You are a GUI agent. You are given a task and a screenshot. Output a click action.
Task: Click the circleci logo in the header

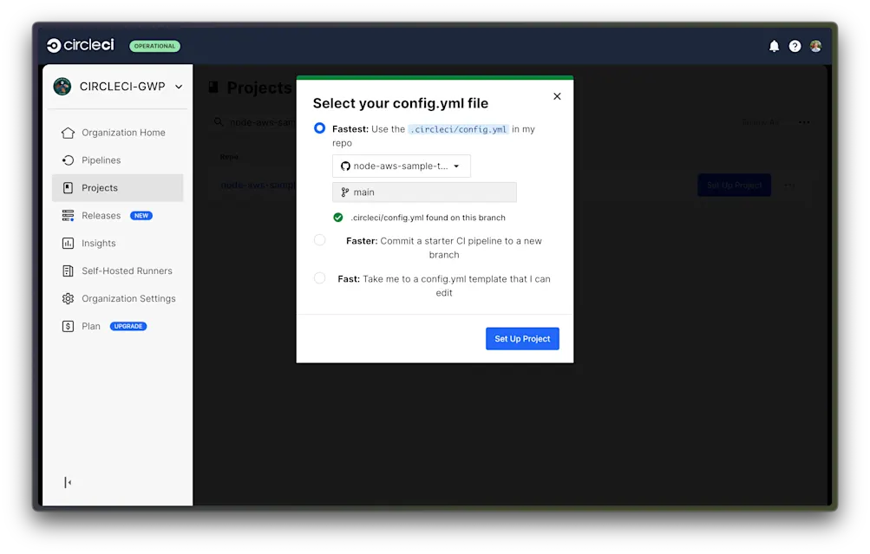pos(80,45)
